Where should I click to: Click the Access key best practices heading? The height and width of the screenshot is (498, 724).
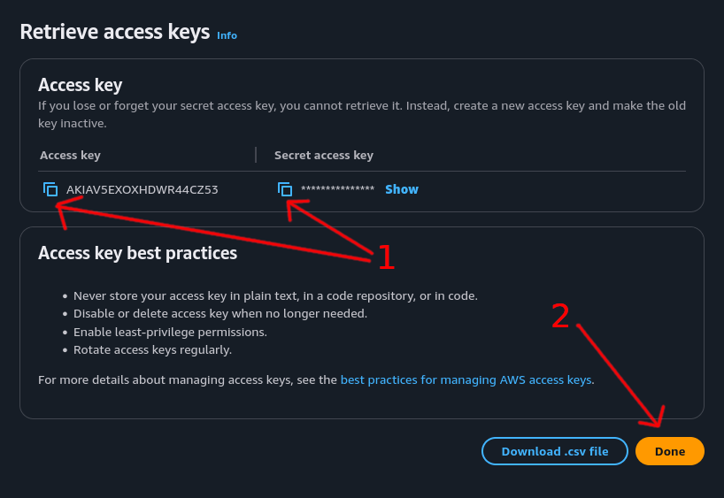(137, 253)
